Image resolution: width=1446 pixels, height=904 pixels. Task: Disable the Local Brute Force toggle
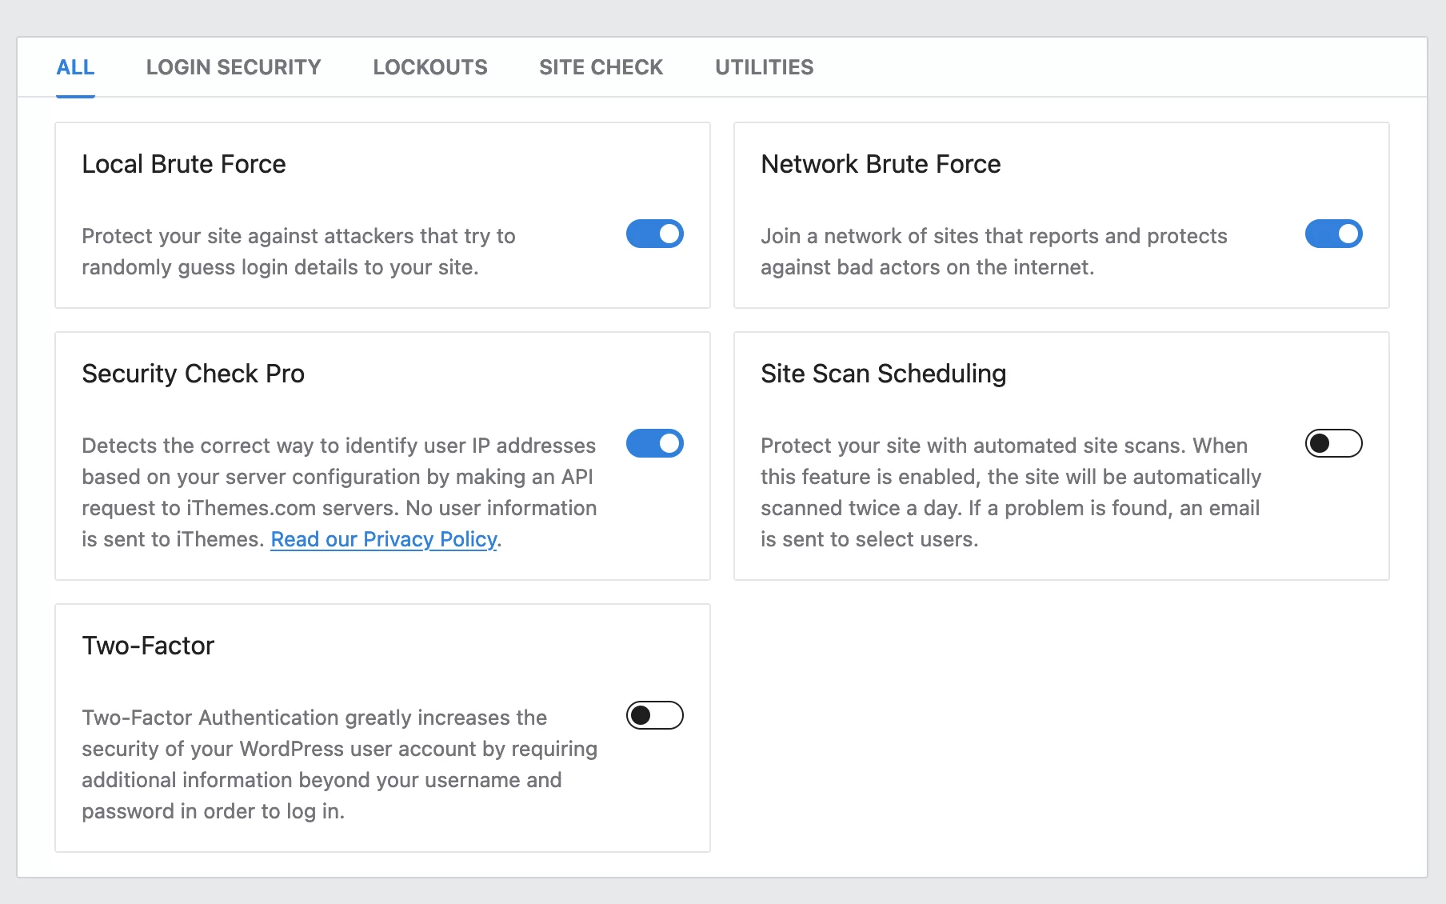click(654, 234)
